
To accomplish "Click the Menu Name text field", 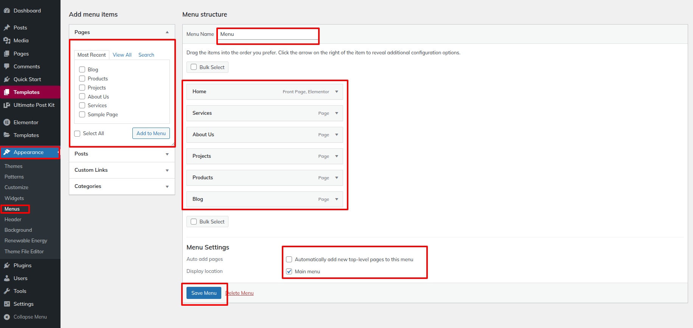I will coord(268,34).
